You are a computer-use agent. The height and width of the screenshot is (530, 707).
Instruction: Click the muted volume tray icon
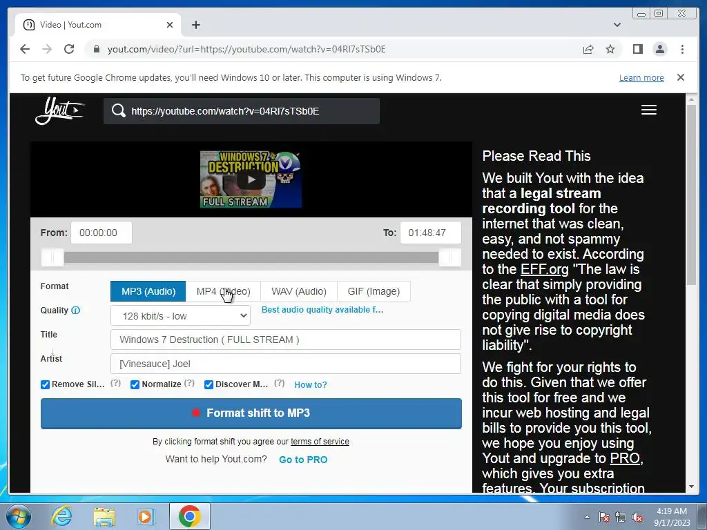(x=637, y=517)
